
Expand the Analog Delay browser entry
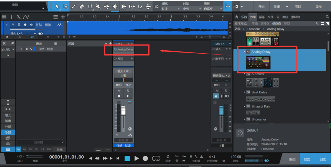tap(244, 52)
